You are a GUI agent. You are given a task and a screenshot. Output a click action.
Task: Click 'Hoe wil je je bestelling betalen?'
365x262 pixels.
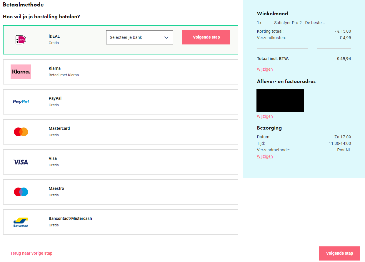[x=41, y=16]
